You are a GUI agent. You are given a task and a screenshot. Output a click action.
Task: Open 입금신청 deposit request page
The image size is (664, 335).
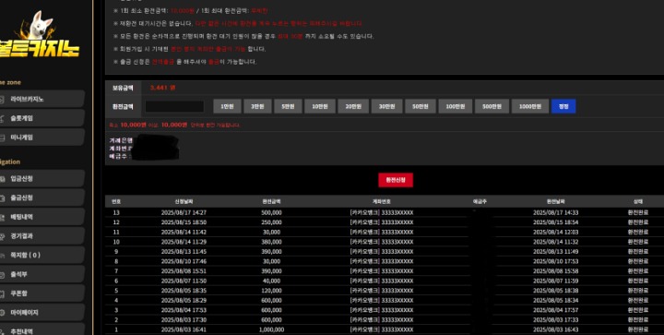[x=41, y=178]
